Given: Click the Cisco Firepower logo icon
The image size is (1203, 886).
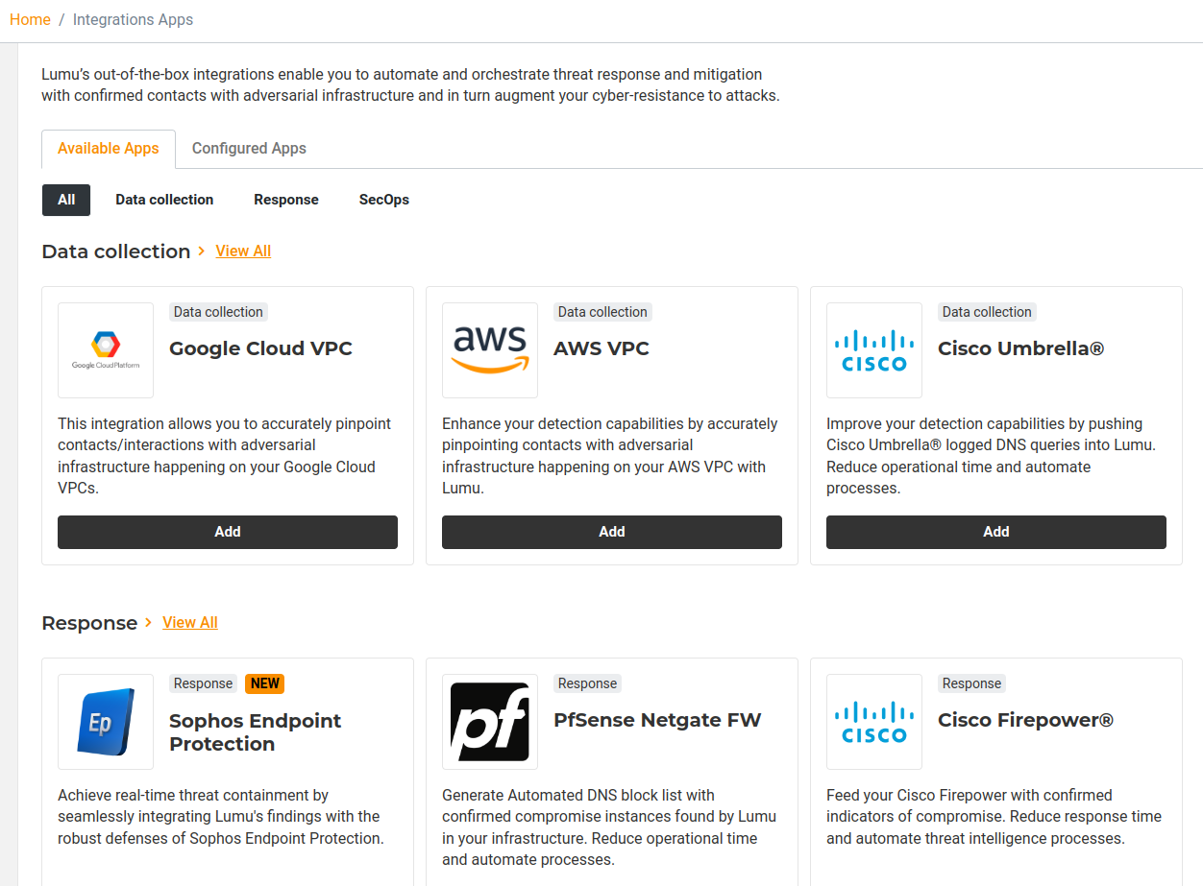Looking at the screenshot, I should [874, 721].
